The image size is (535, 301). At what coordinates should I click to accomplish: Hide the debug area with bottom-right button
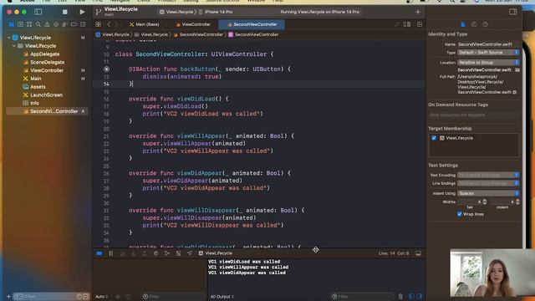point(418,253)
